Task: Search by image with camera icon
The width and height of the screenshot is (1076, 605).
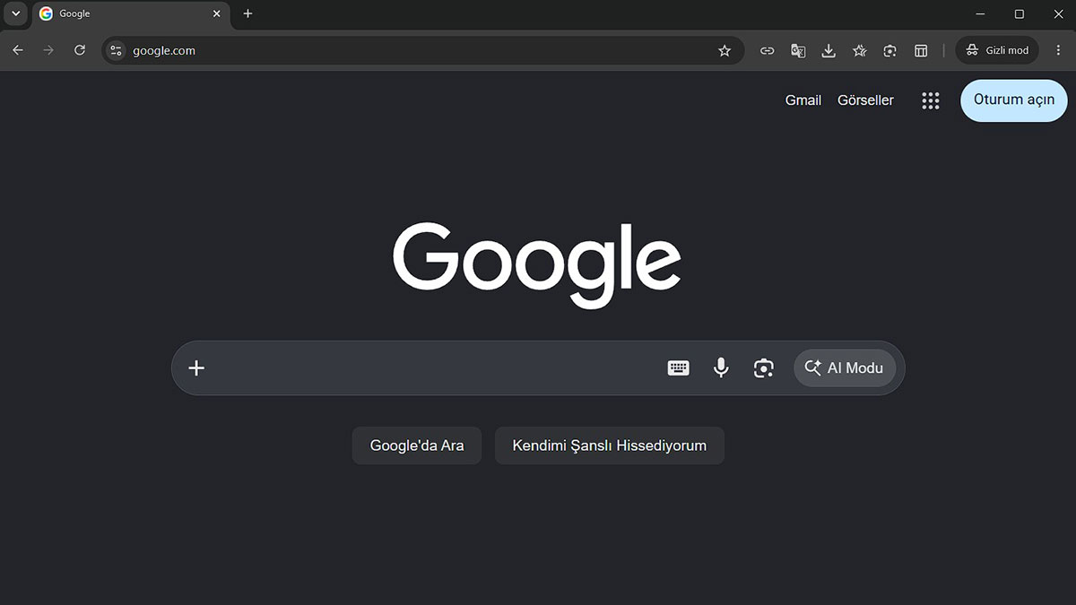Action: click(x=764, y=367)
